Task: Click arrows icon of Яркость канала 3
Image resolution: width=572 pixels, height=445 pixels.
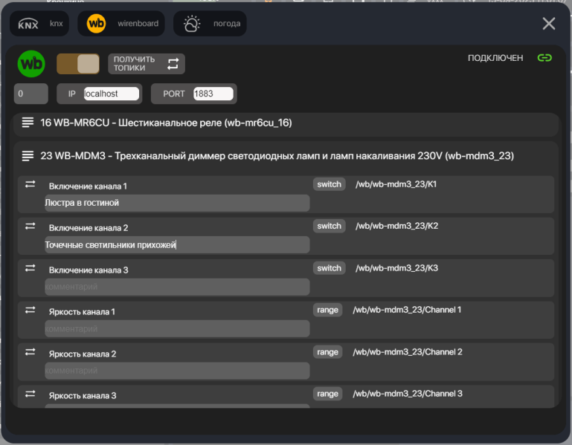Action: pyautogui.click(x=30, y=394)
